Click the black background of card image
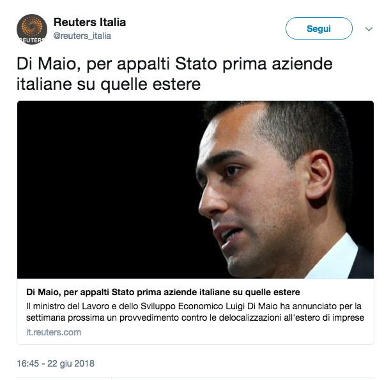The image size is (391, 380). pos(105,189)
